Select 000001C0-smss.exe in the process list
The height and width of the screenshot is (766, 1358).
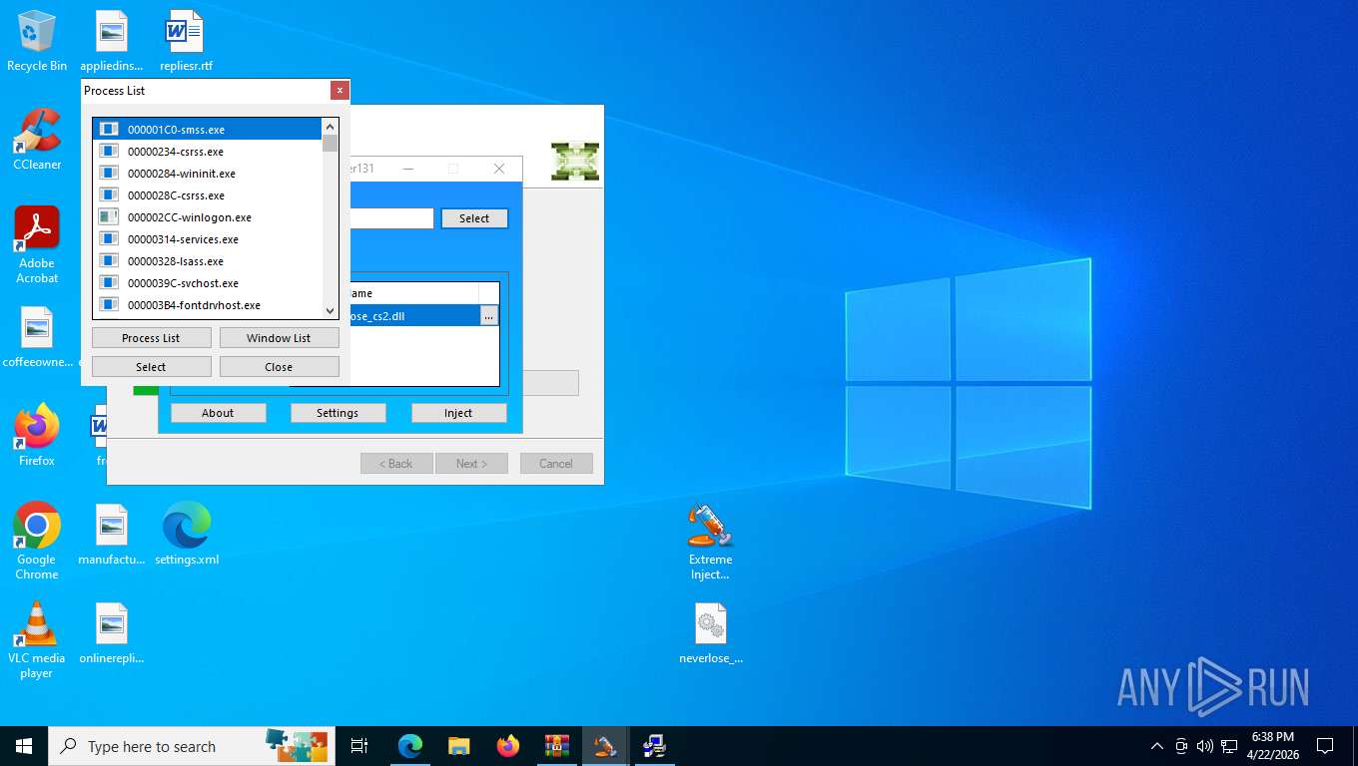click(x=208, y=130)
